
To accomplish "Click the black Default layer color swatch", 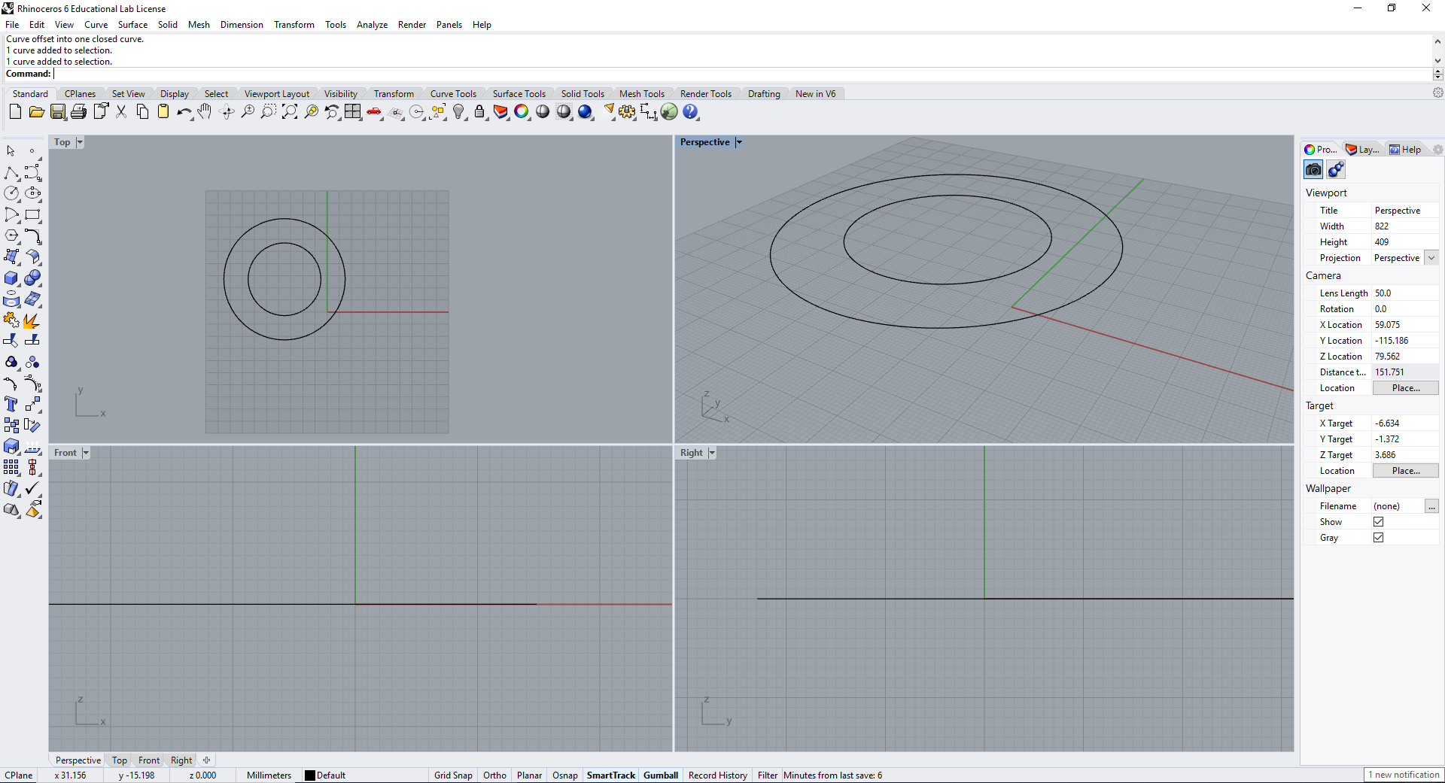I will coord(309,775).
